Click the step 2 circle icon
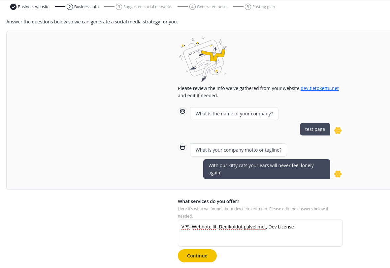The height and width of the screenshot is (268, 390). 70,7
